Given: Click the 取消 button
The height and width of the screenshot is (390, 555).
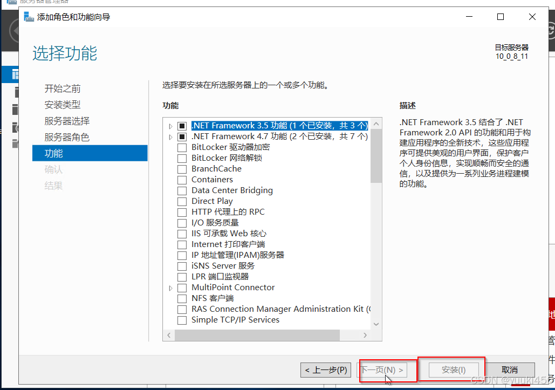Looking at the screenshot, I should coord(510,370).
